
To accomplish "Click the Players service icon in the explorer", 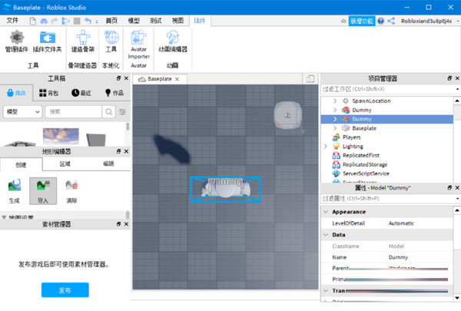I will [336, 137].
